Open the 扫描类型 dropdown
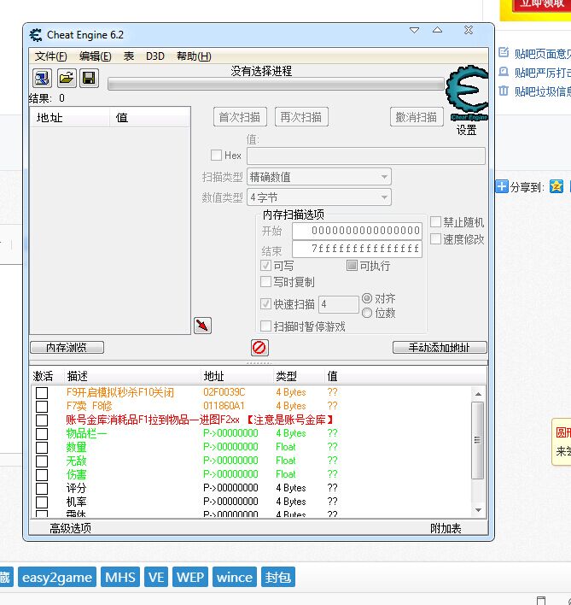This screenshot has width=571, height=605. tap(319, 177)
